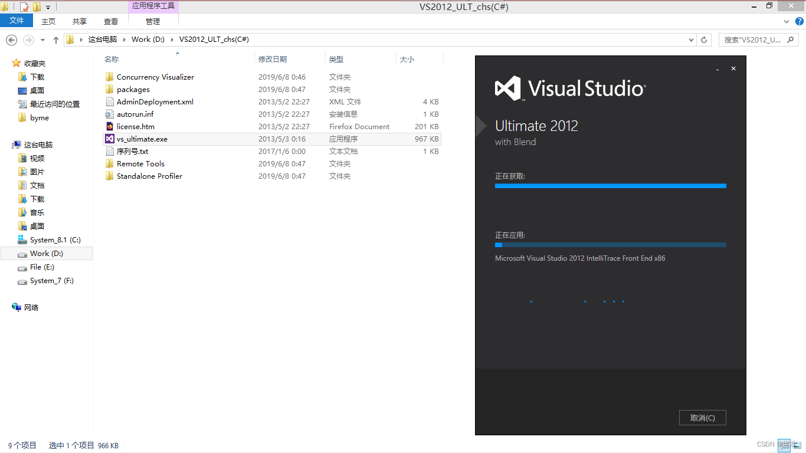Screen dimensions: 806x453
Task: Click the search magnifier icon
Action: (x=791, y=40)
